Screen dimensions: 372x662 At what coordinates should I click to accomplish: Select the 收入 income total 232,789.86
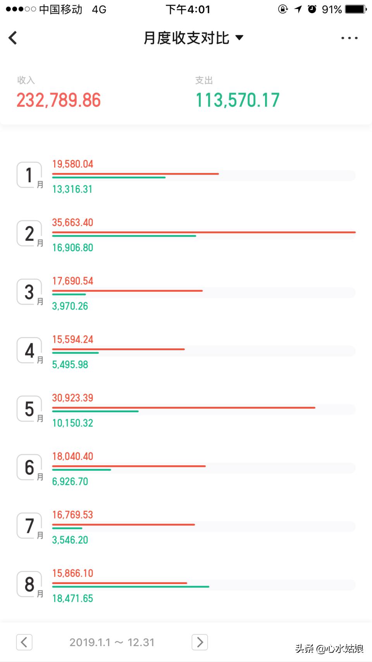[x=59, y=100]
